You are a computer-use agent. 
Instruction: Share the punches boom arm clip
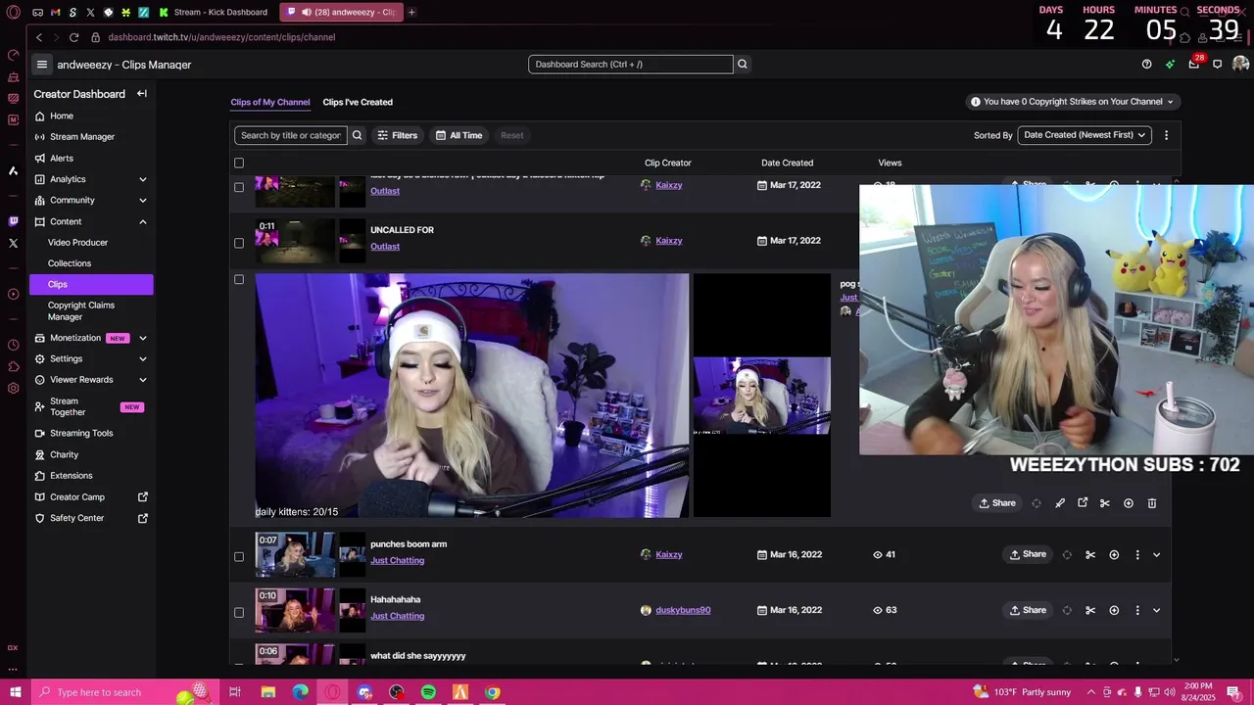[x=1028, y=554]
